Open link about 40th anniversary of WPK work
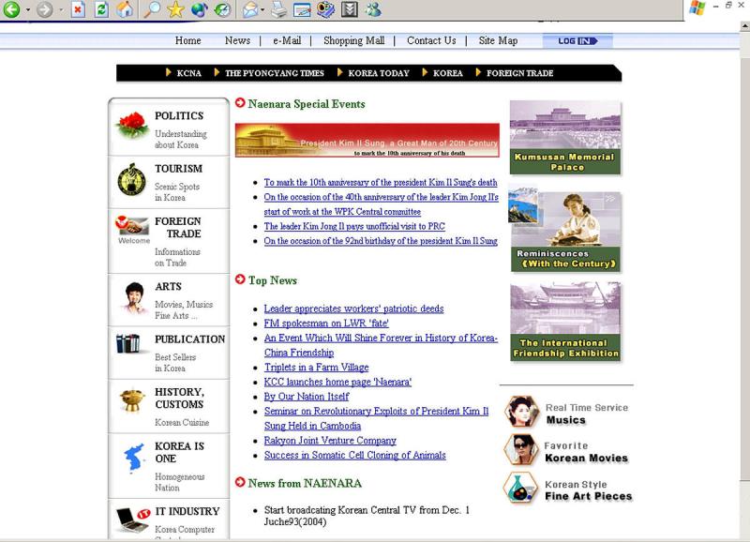Screen dimensions: 750x542 coord(381,204)
